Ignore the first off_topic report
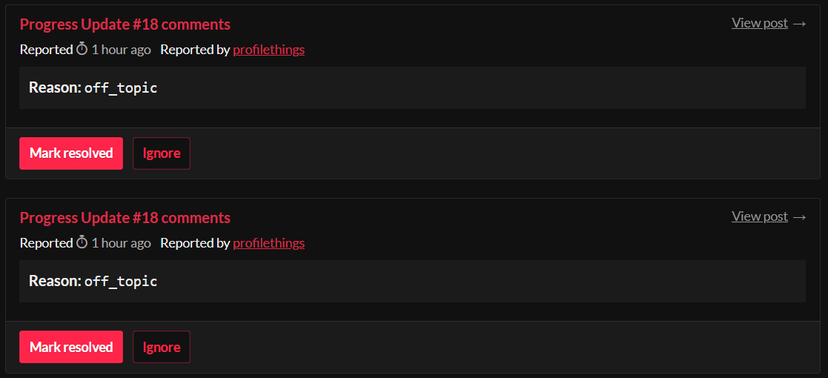 point(161,153)
